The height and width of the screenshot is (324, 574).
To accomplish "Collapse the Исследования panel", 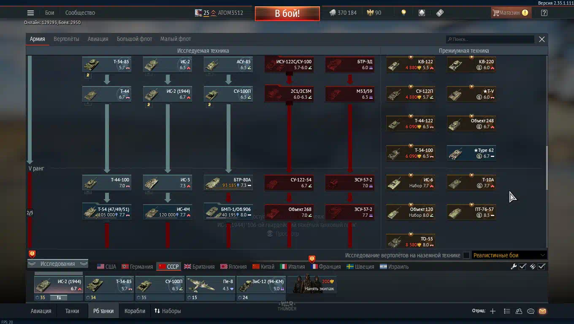I will pos(57,264).
